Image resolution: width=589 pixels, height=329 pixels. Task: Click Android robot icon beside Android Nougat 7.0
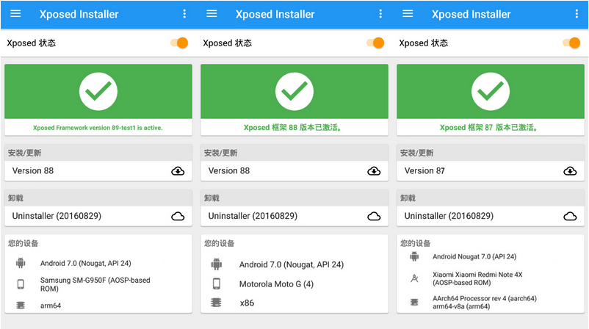click(x=414, y=256)
